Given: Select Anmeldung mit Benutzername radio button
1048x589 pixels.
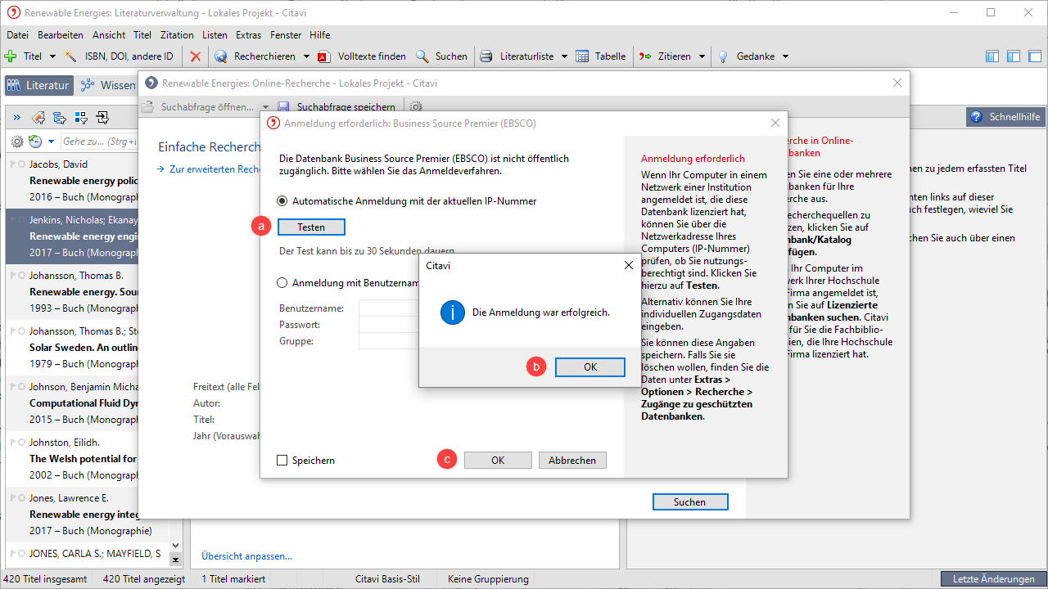Looking at the screenshot, I should [x=282, y=283].
